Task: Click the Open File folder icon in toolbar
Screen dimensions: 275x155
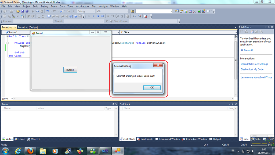Action: tap(18, 11)
